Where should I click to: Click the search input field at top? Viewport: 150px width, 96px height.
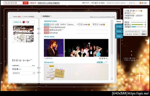13,3
